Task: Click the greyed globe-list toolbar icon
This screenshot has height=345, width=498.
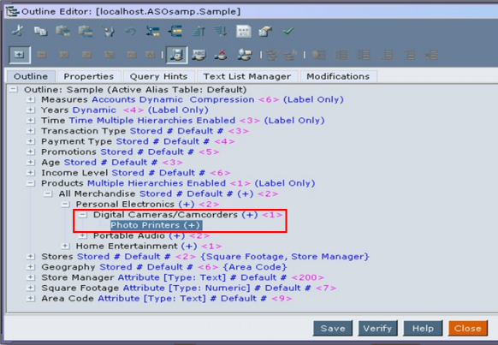Action: (x=319, y=55)
